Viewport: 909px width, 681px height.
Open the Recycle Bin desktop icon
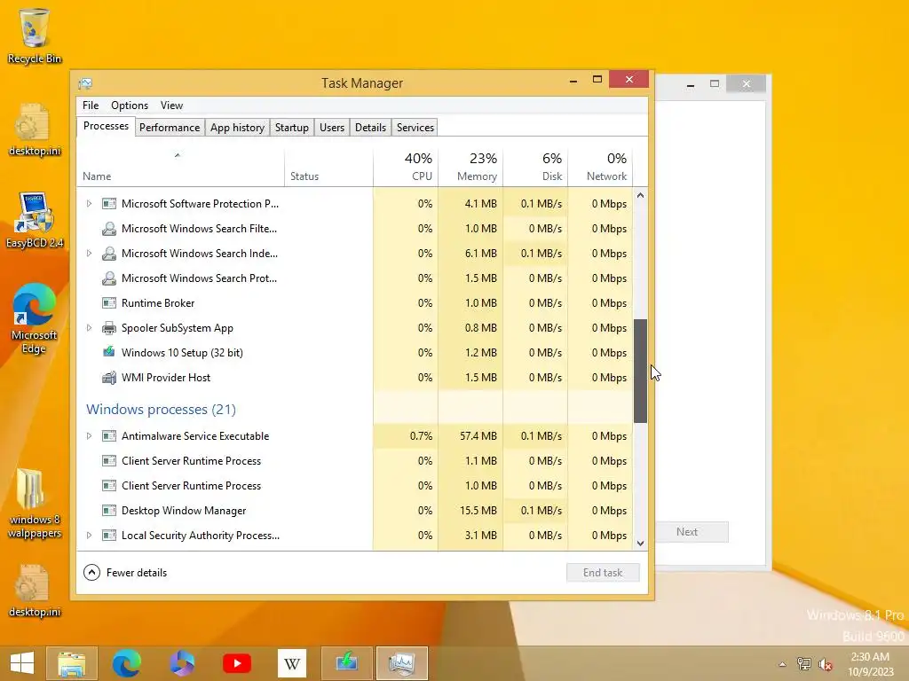point(35,35)
